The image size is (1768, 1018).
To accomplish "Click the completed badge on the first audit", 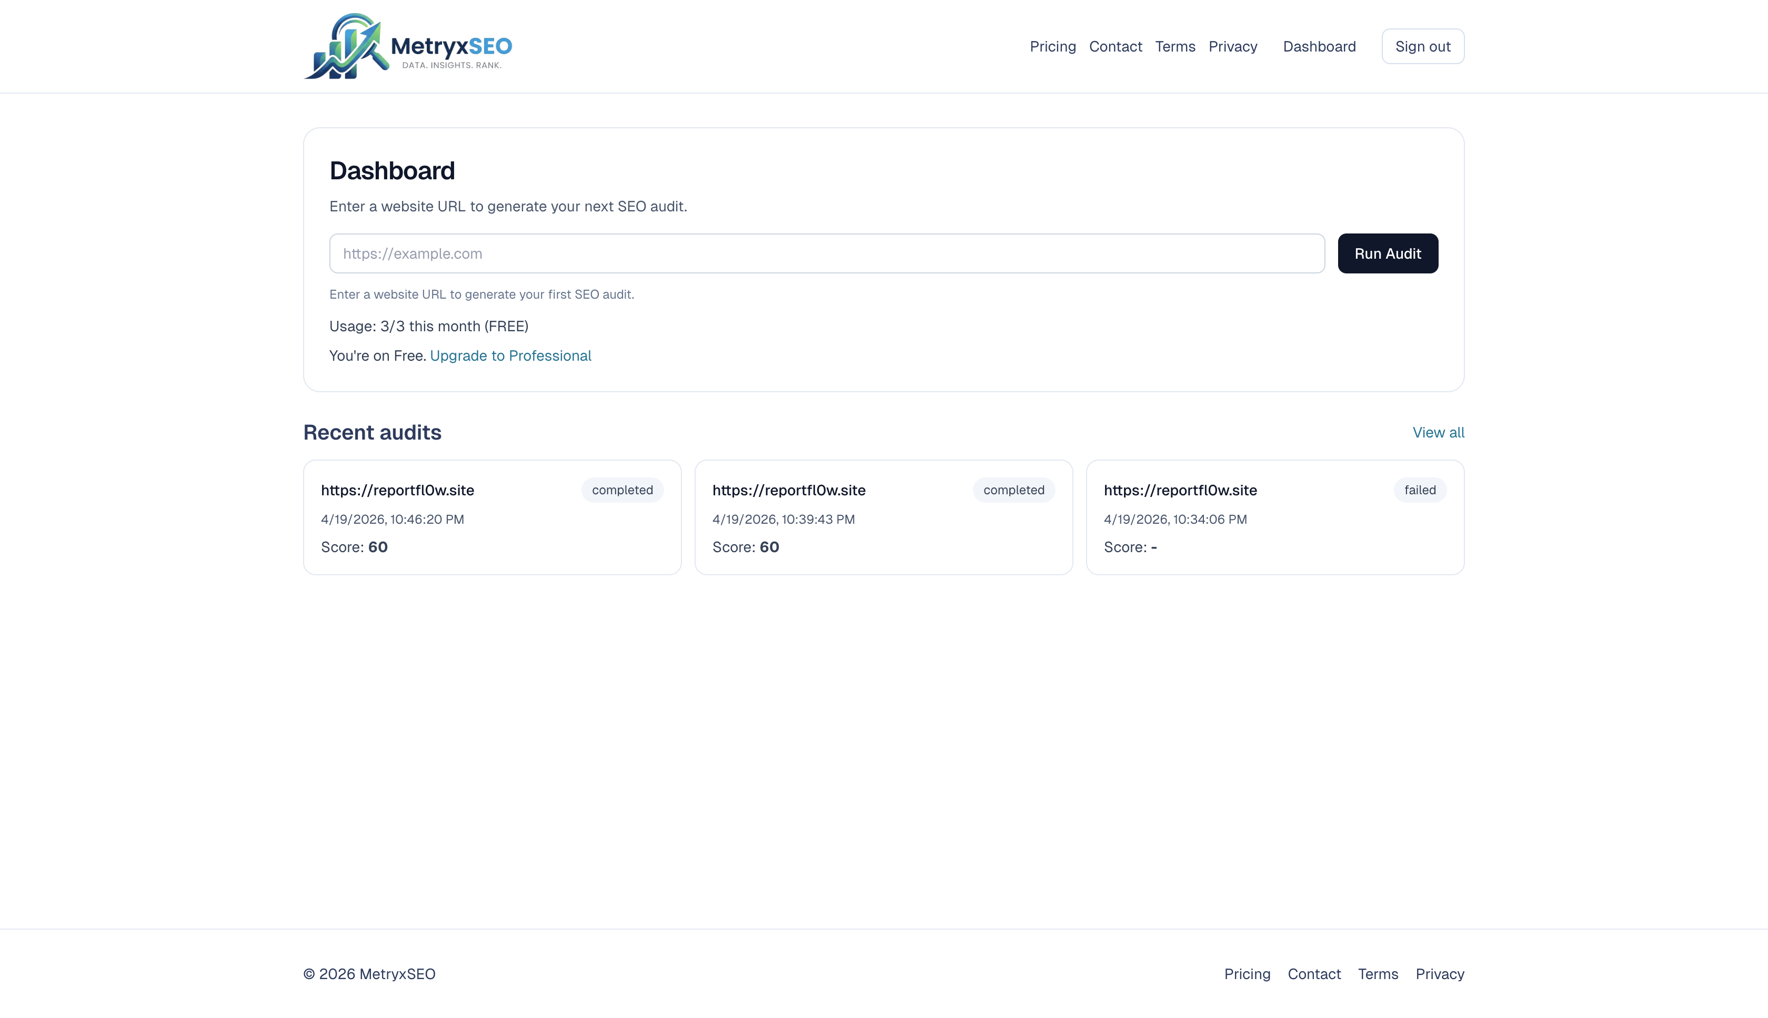I will point(622,490).
